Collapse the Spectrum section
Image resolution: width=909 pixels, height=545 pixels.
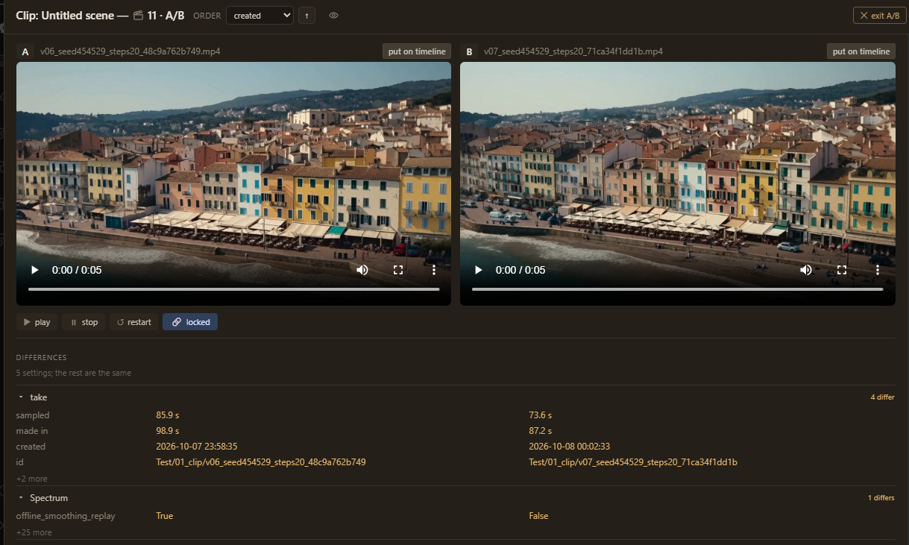tap(21, 497)
